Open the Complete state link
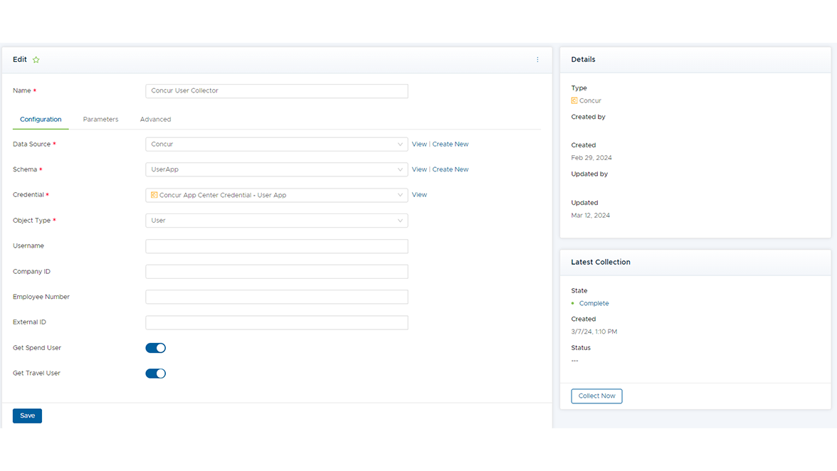Screen dimensions: 837x471 pyautogui.click(x=594, y=304)
